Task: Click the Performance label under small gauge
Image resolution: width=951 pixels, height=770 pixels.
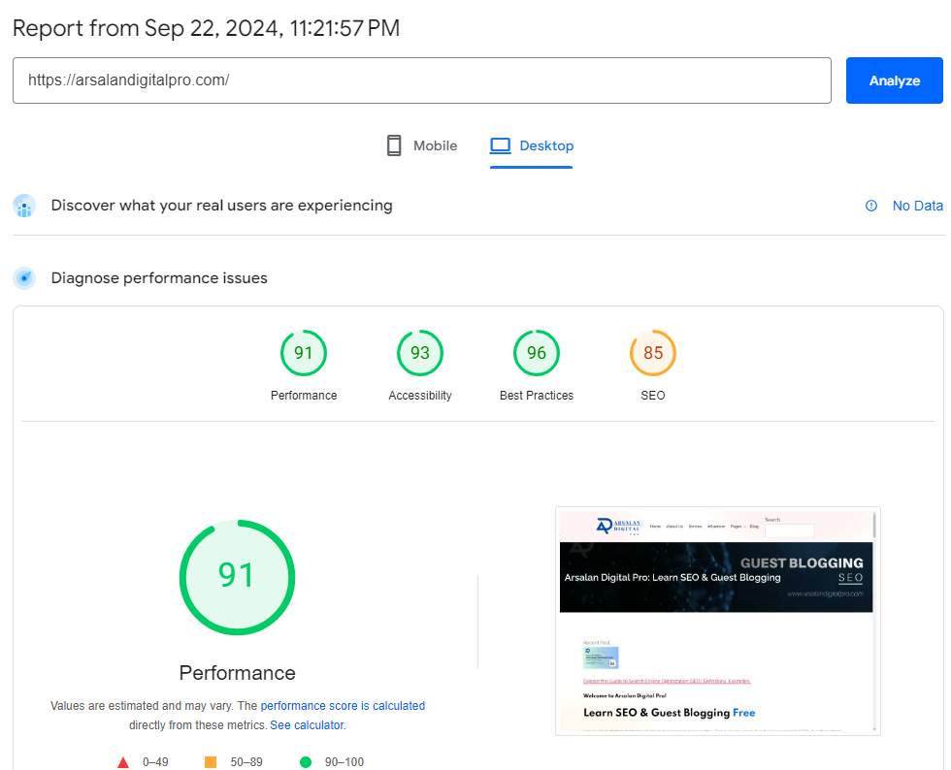Action: [303, 396]
